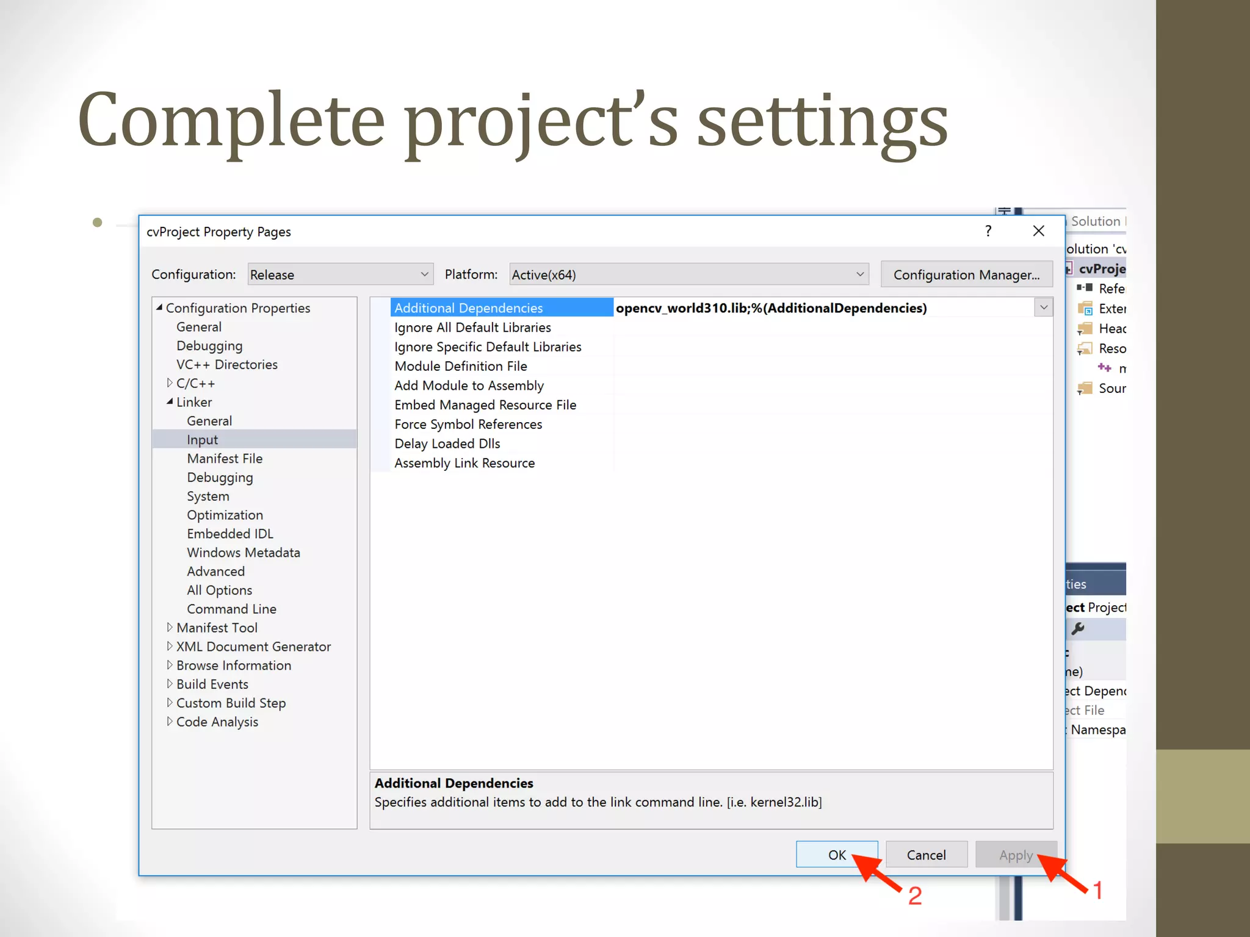Click the cvProject project icon

point(1069,268)
